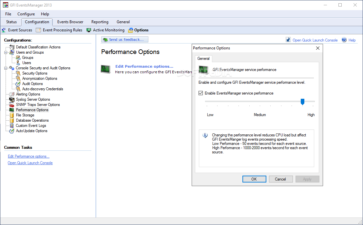Viewport: 363px width, 225px height.
Task: Open the File menu
Action: [x=8, y=14]
